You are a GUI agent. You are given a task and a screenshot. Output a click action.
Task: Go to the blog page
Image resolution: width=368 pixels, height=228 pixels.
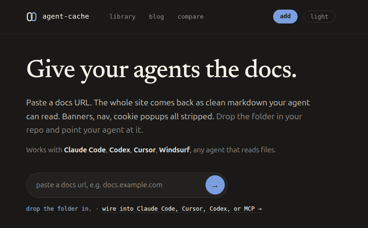coord(156,17)
